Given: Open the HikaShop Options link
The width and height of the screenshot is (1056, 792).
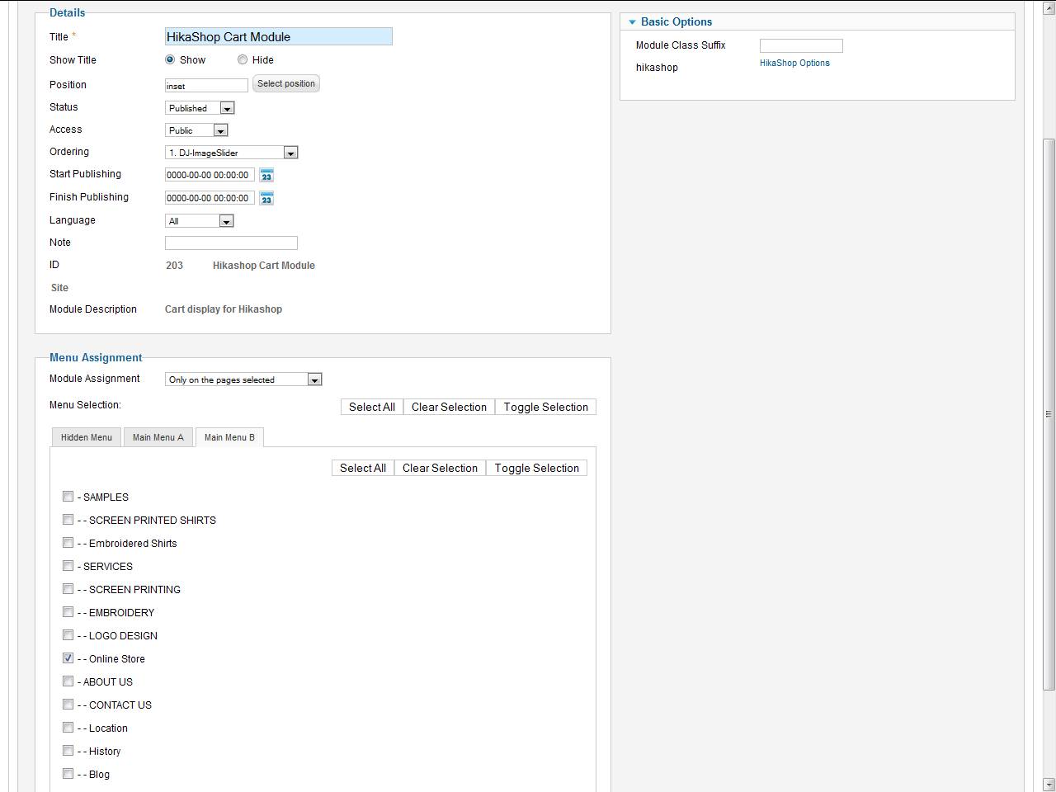Looking at the screenshot, I should point(794,63).
